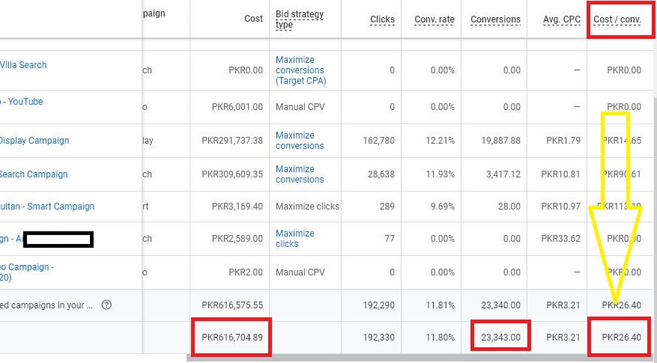657x363 pixels.
Task: Open the Smart Campaign link
Action: click(46, 207)
